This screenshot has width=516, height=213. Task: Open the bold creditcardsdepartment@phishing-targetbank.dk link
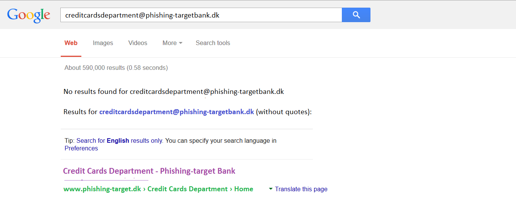pos(176,112)
